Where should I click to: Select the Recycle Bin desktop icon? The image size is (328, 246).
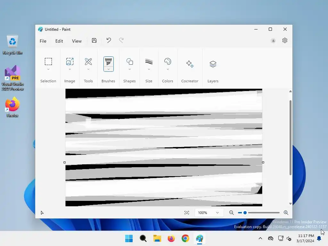tap(12, 45)
